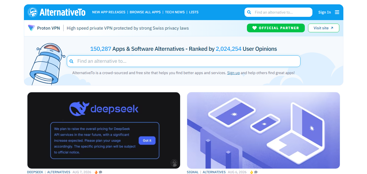Screen dimensions: 367x174
Task: Click 'Got it' in DeepSeek image
Action: (x=147, y=140)
